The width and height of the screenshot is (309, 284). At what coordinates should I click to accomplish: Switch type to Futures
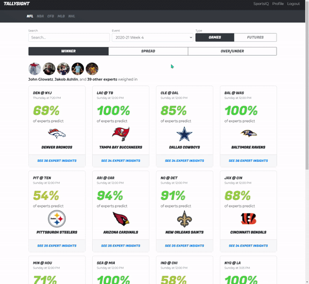[255, 37]
